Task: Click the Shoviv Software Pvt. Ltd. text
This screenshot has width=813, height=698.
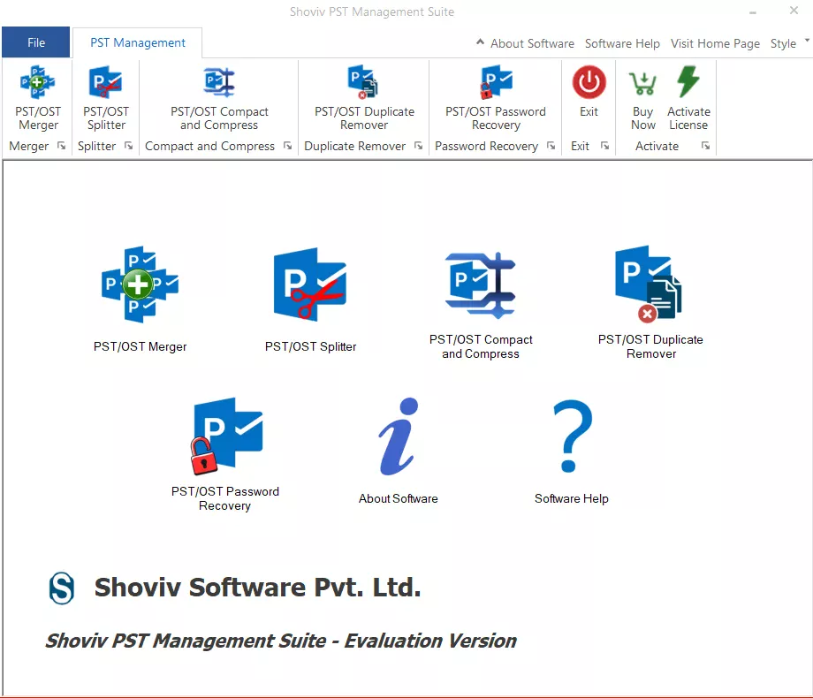Action: pos(257,588)
